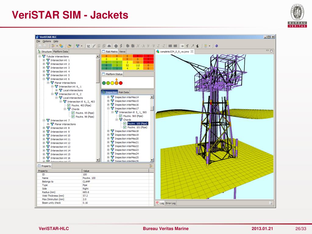Click the first gray hexagon toolbar icon
The image size is (312, 234).
point(128,46)
